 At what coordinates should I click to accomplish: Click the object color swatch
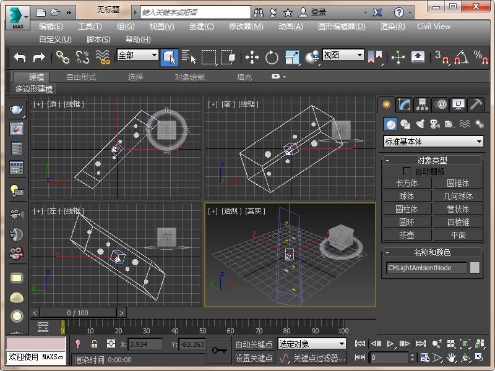475,268
